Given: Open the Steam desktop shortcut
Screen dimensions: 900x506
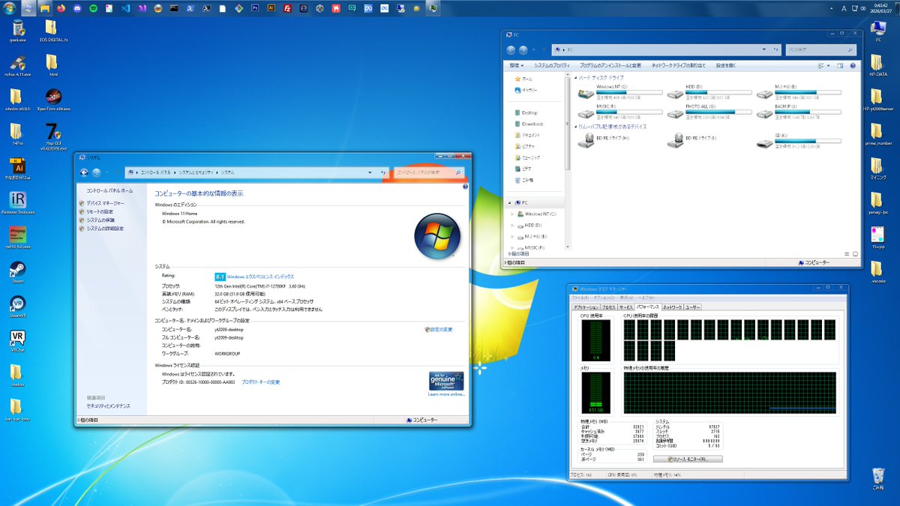Looking at the screenshot, I should (x=16, y=272).
